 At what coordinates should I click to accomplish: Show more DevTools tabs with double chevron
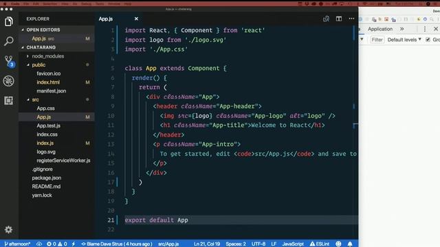coord(401,29)
